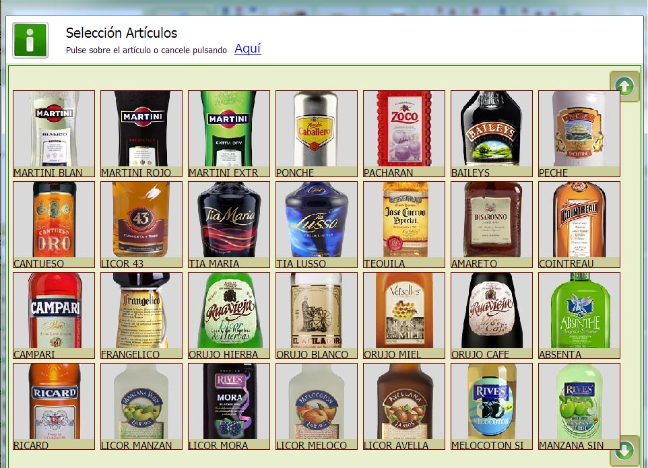Select the LICOR MORA article
Image resolution: width=648 pixels, height=468 pixels.
point(229,407)
